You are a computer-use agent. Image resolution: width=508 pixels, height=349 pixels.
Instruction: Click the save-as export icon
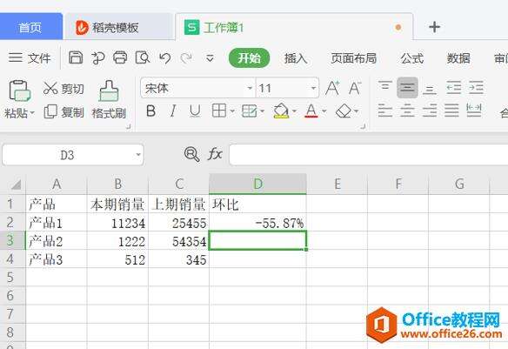(98, 58)
